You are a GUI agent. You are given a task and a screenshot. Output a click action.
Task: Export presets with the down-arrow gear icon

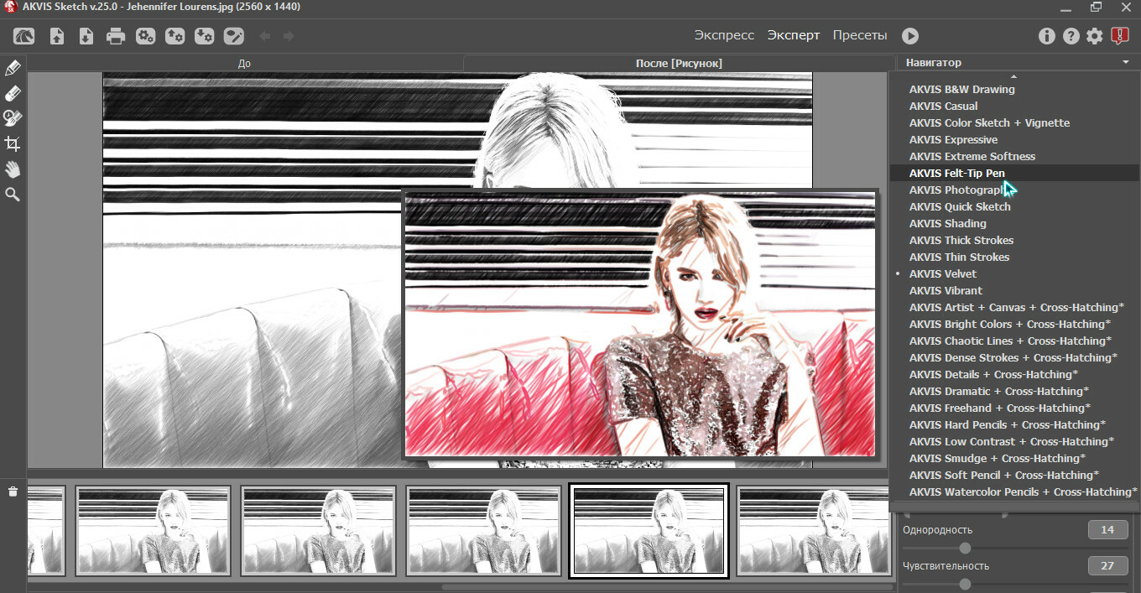(x=204, y=36)
